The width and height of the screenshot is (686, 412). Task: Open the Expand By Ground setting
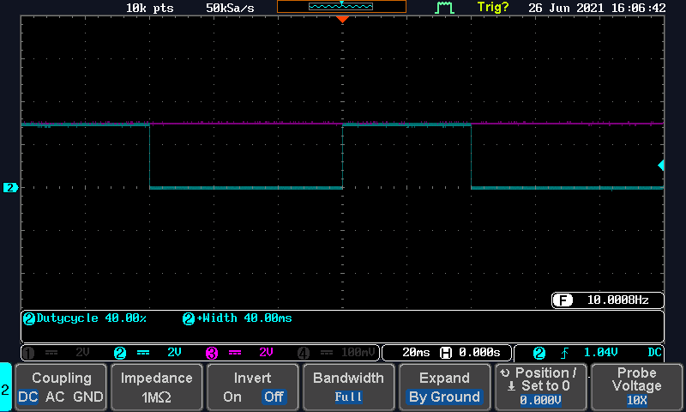point(444,387)
